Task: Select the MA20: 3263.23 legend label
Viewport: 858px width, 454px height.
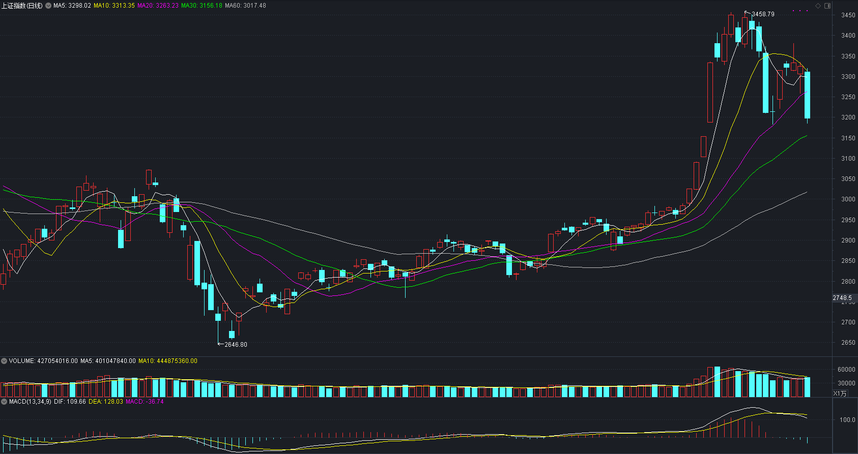Action: coord(158,6)
